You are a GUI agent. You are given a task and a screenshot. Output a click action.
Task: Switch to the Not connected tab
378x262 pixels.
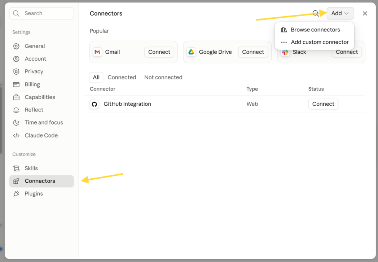[x=163, y=78]
